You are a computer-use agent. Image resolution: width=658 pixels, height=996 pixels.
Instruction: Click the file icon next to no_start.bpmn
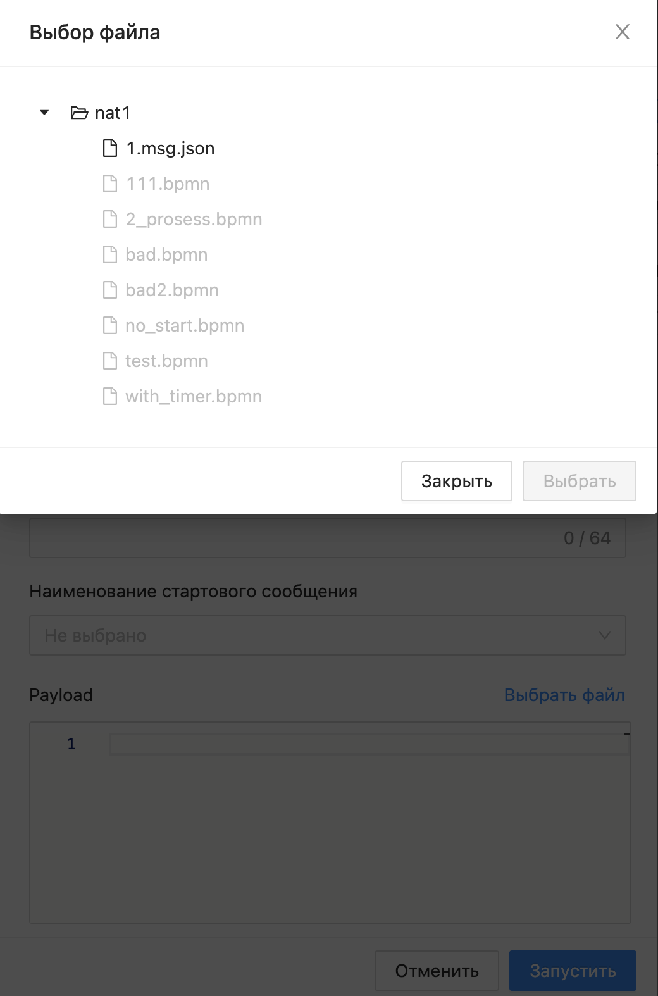110,326
